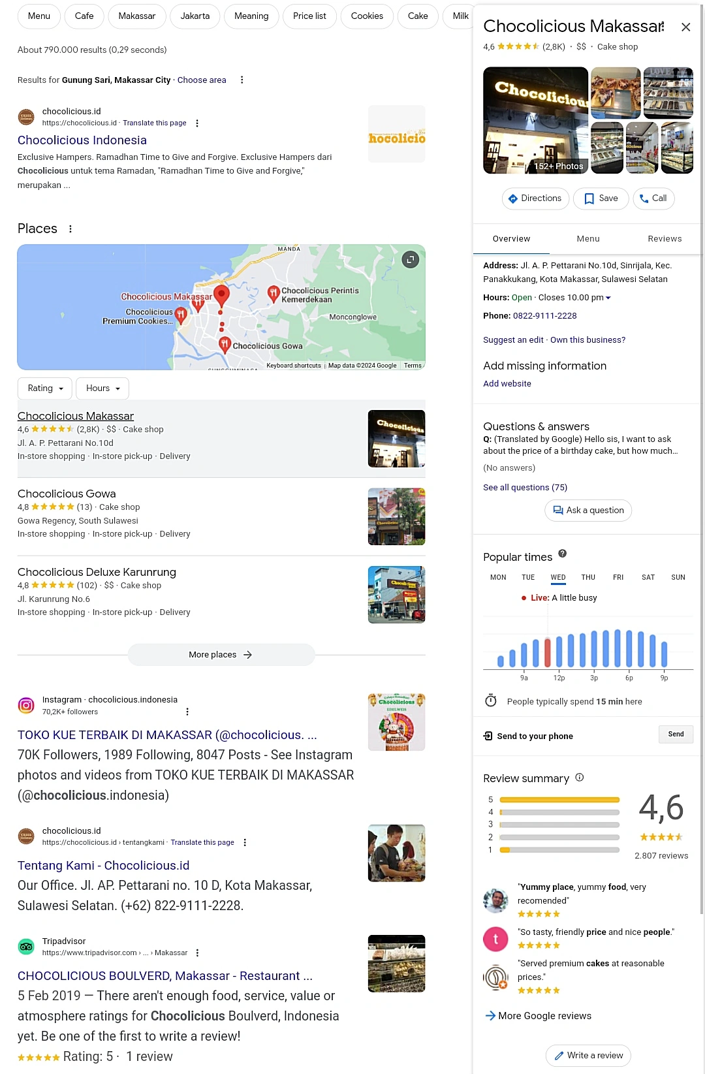Select SAT in popular times
The image size is (705, 1074).
click(x=648, y=578)
